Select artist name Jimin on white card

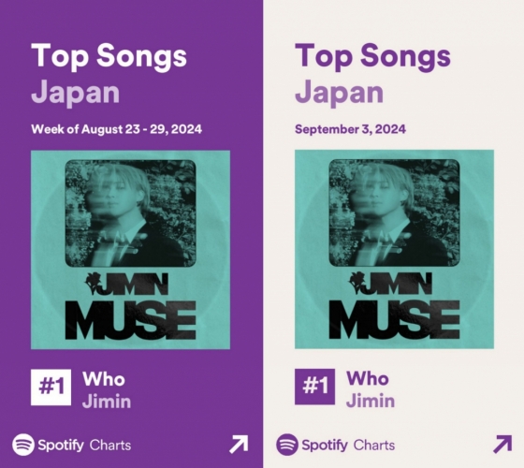(x=371, y=401)
